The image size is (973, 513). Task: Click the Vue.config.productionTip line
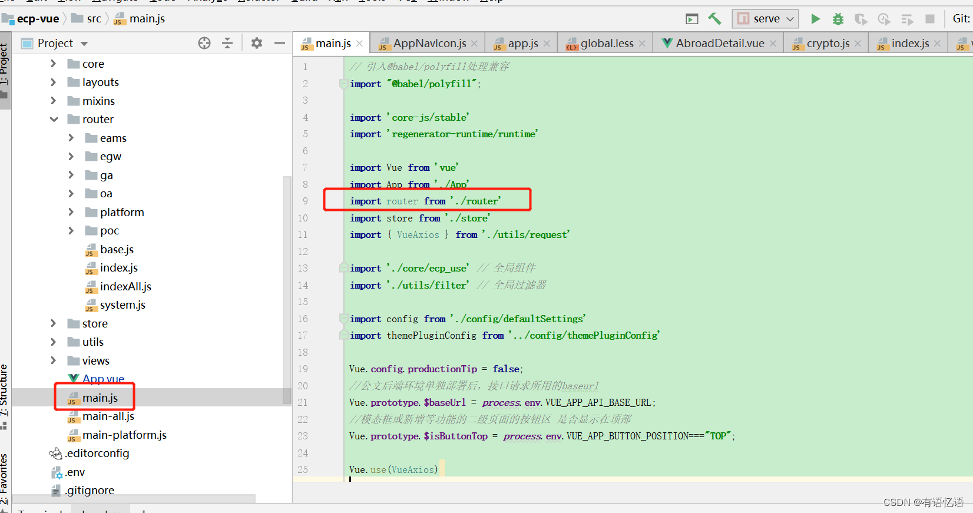point(436,369)
